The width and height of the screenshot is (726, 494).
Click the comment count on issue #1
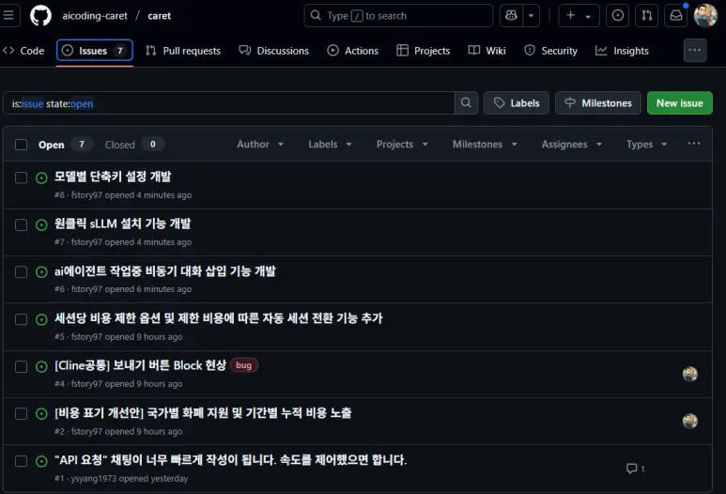(636, 469)
